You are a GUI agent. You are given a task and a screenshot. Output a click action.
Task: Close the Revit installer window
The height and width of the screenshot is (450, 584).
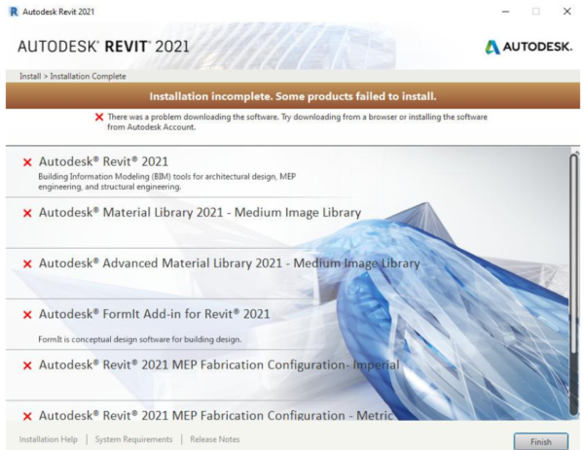566,12
